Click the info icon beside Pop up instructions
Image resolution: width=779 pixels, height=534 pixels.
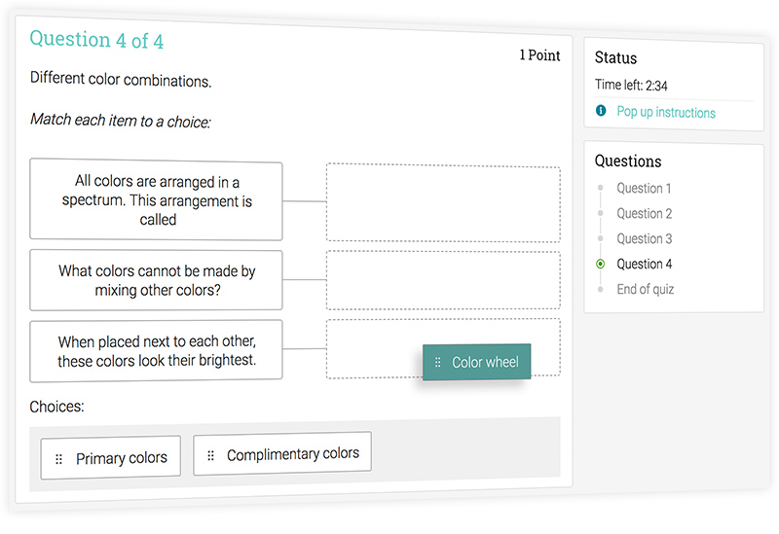click(601, 110)
